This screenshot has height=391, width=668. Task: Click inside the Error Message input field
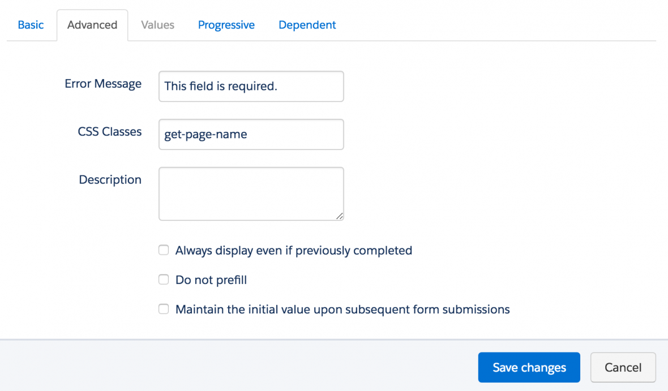[x=251, y=86]
